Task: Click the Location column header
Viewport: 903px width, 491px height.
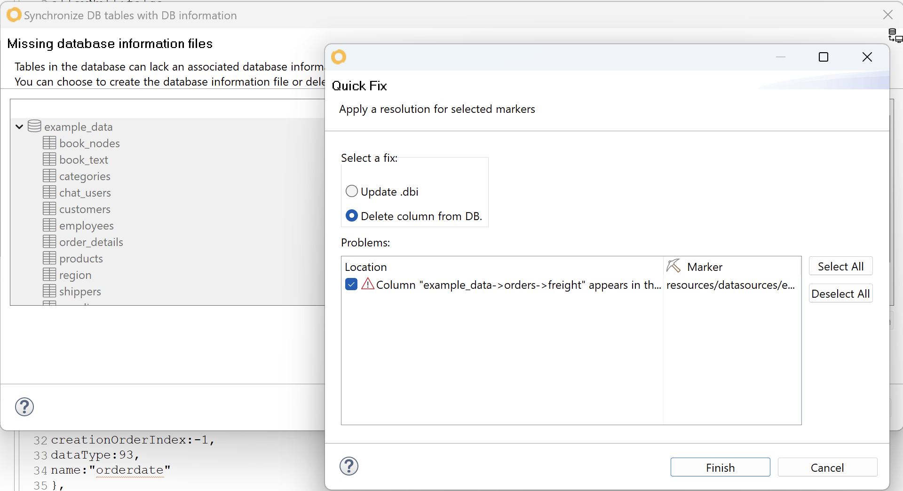Action: [365, 267]
